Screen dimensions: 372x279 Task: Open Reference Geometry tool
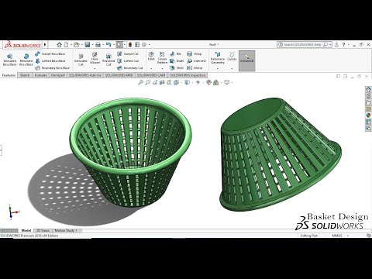218,57
